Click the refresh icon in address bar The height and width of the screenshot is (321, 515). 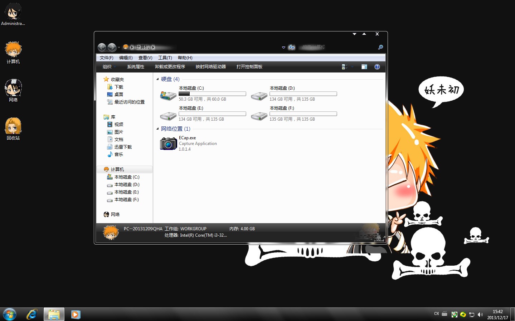(x=292, y=47)
